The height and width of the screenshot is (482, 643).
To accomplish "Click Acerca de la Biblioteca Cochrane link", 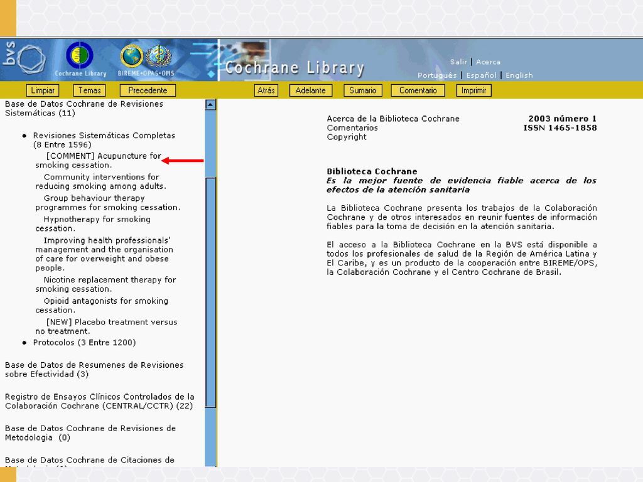I will point(393,119).
